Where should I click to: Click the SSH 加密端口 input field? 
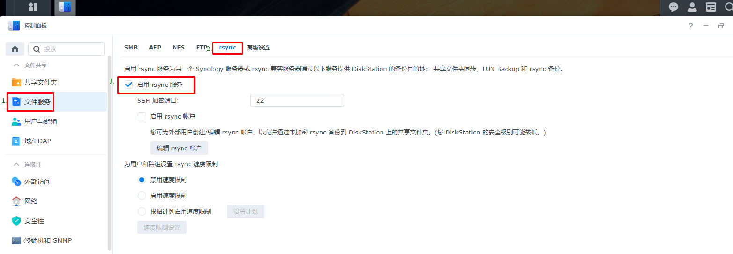297,100
